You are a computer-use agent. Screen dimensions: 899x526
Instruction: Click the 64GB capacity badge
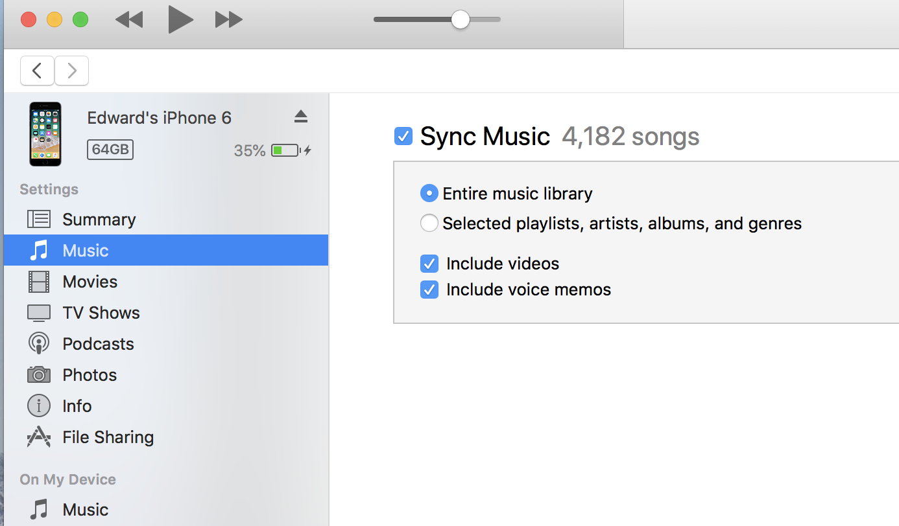[110, 150]
